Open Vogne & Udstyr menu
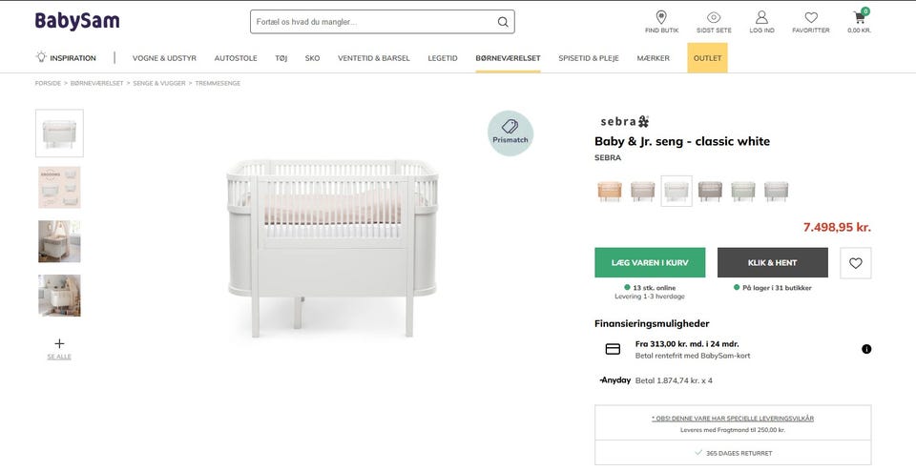916x471 pixels. pos(164,58)
